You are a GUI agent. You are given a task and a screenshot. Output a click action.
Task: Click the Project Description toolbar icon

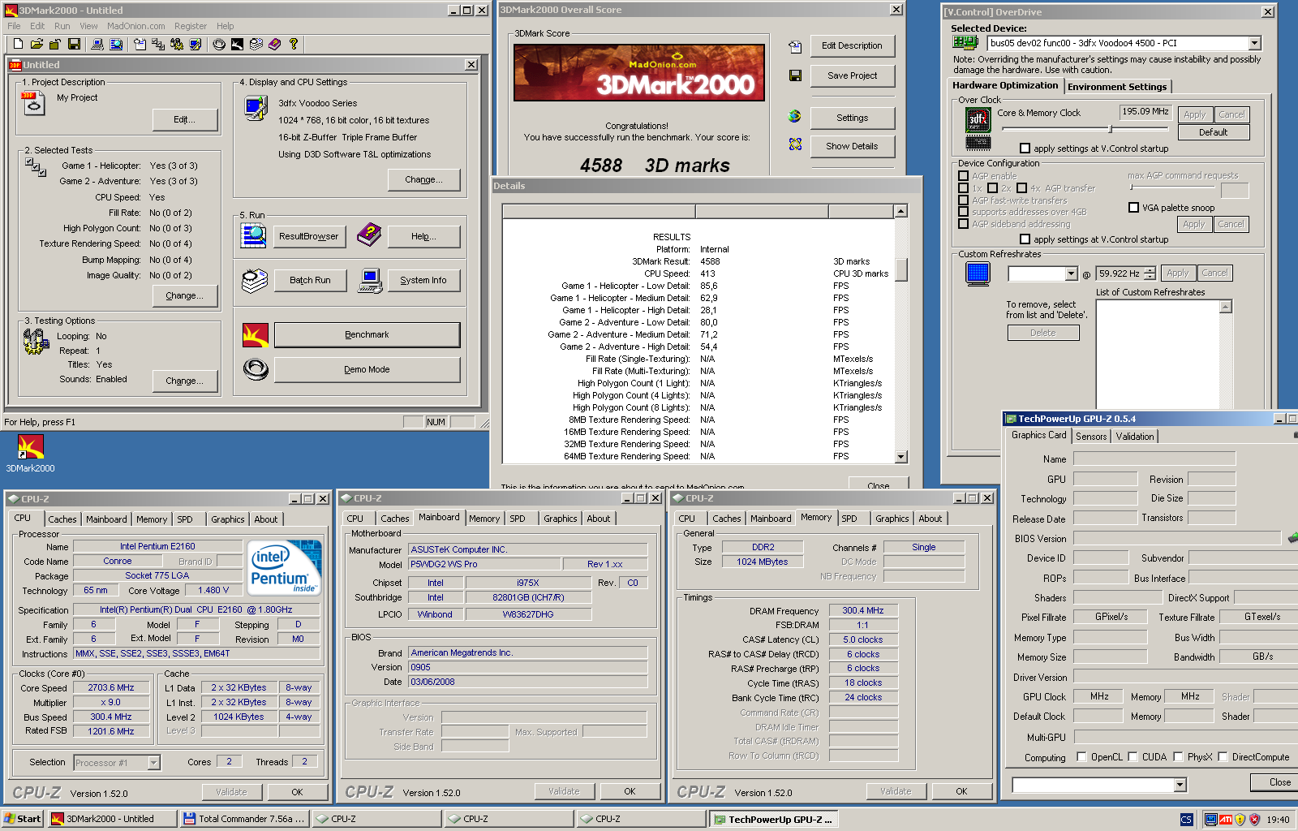click(140, 44)
